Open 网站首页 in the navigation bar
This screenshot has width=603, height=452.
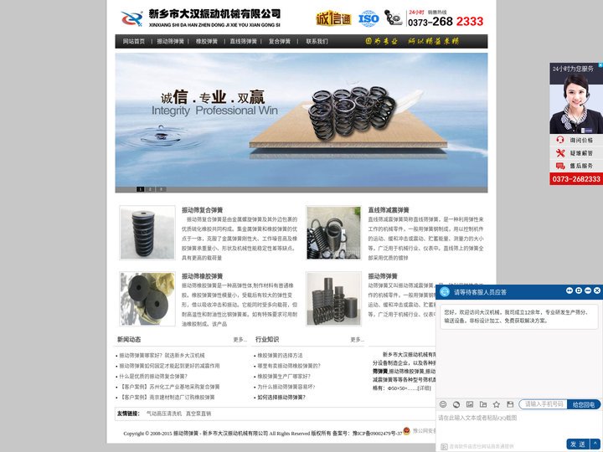(134, 41)
